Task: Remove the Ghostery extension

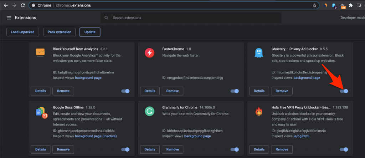Action: [282, 91]
